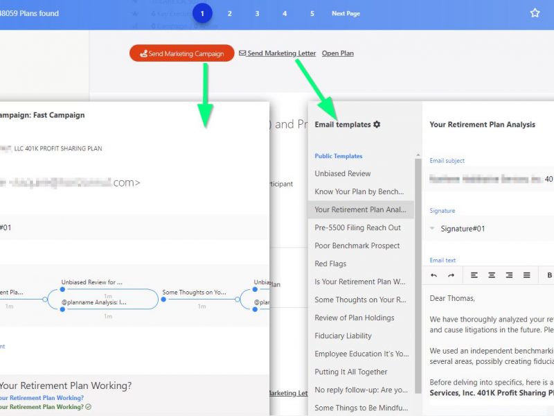Align email text right
554x416 pixels.
(x=509, y=275)
